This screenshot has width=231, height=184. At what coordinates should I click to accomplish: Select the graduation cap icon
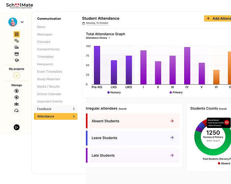click(17, 60)
